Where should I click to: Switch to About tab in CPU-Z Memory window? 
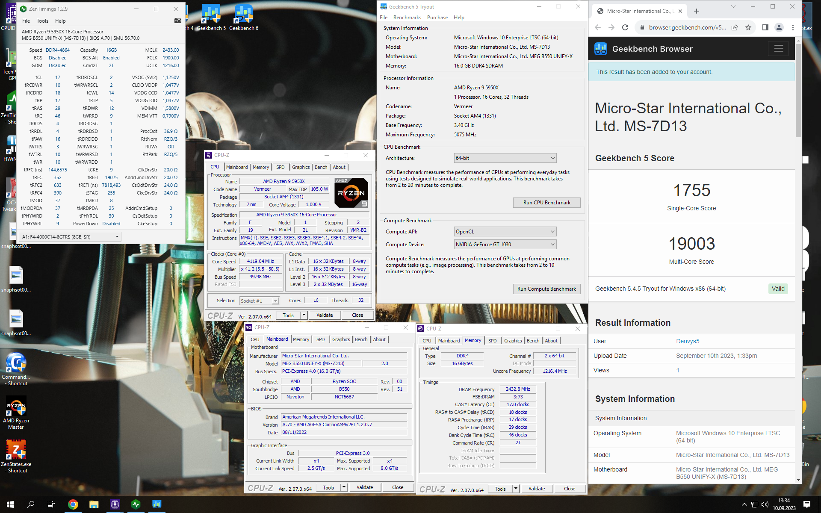tap(551, 341)
